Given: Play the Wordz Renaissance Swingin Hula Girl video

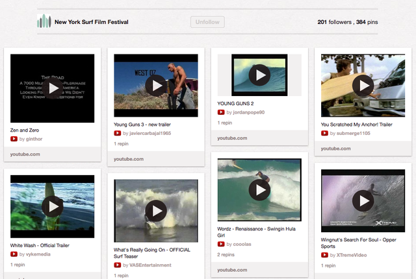Looking at the screenshot, I should pyautogui.click(x=259, y=190).
